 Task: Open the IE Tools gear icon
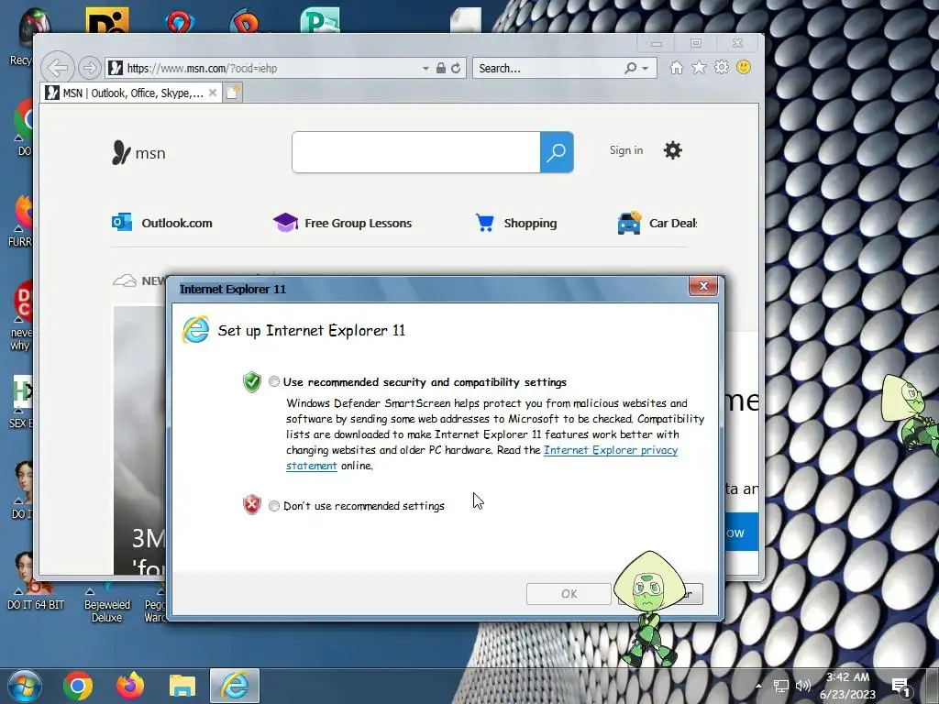[722, 67]
